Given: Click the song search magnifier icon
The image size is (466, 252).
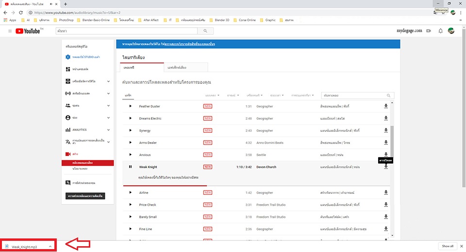Looking at the screenshot, I should click(x=388, y=95).
